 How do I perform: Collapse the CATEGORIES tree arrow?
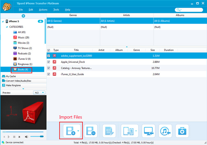(7, 27)
